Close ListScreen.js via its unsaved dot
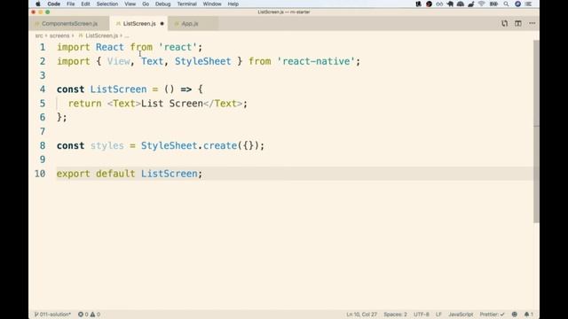568x319 pixels. [x=162, y=24]
